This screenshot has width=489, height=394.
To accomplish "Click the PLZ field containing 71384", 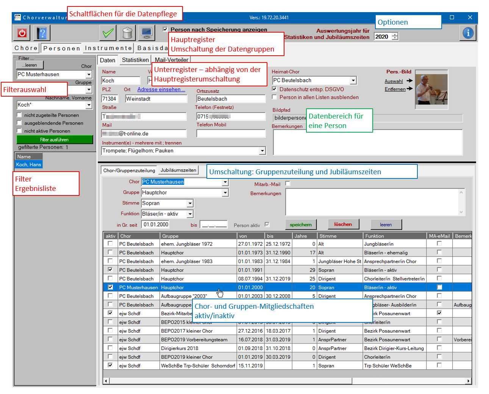I will coord(110,98).
